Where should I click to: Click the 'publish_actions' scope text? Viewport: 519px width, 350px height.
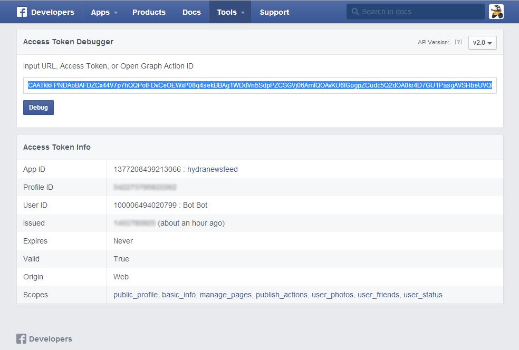click(x=282, y=295)
